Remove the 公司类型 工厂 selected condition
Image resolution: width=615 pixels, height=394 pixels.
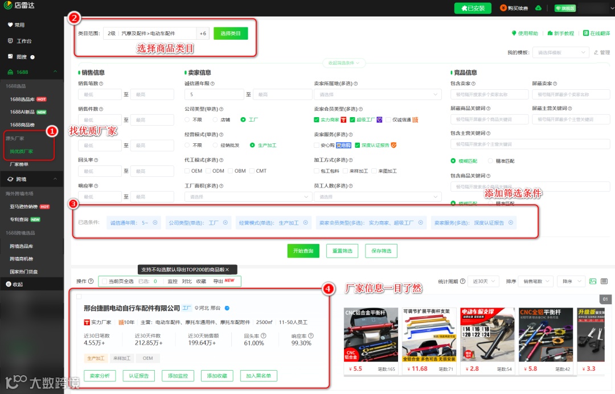pos(225,222)
